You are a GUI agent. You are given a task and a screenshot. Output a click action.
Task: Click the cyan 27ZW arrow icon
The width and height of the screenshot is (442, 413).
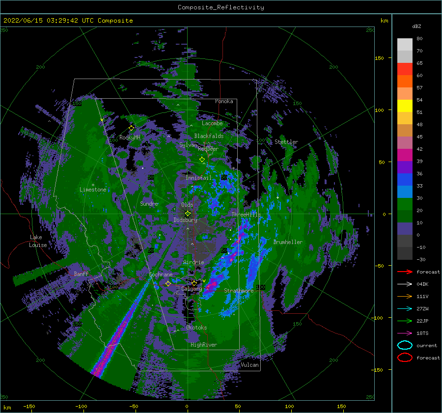click(x=405, y=309)
